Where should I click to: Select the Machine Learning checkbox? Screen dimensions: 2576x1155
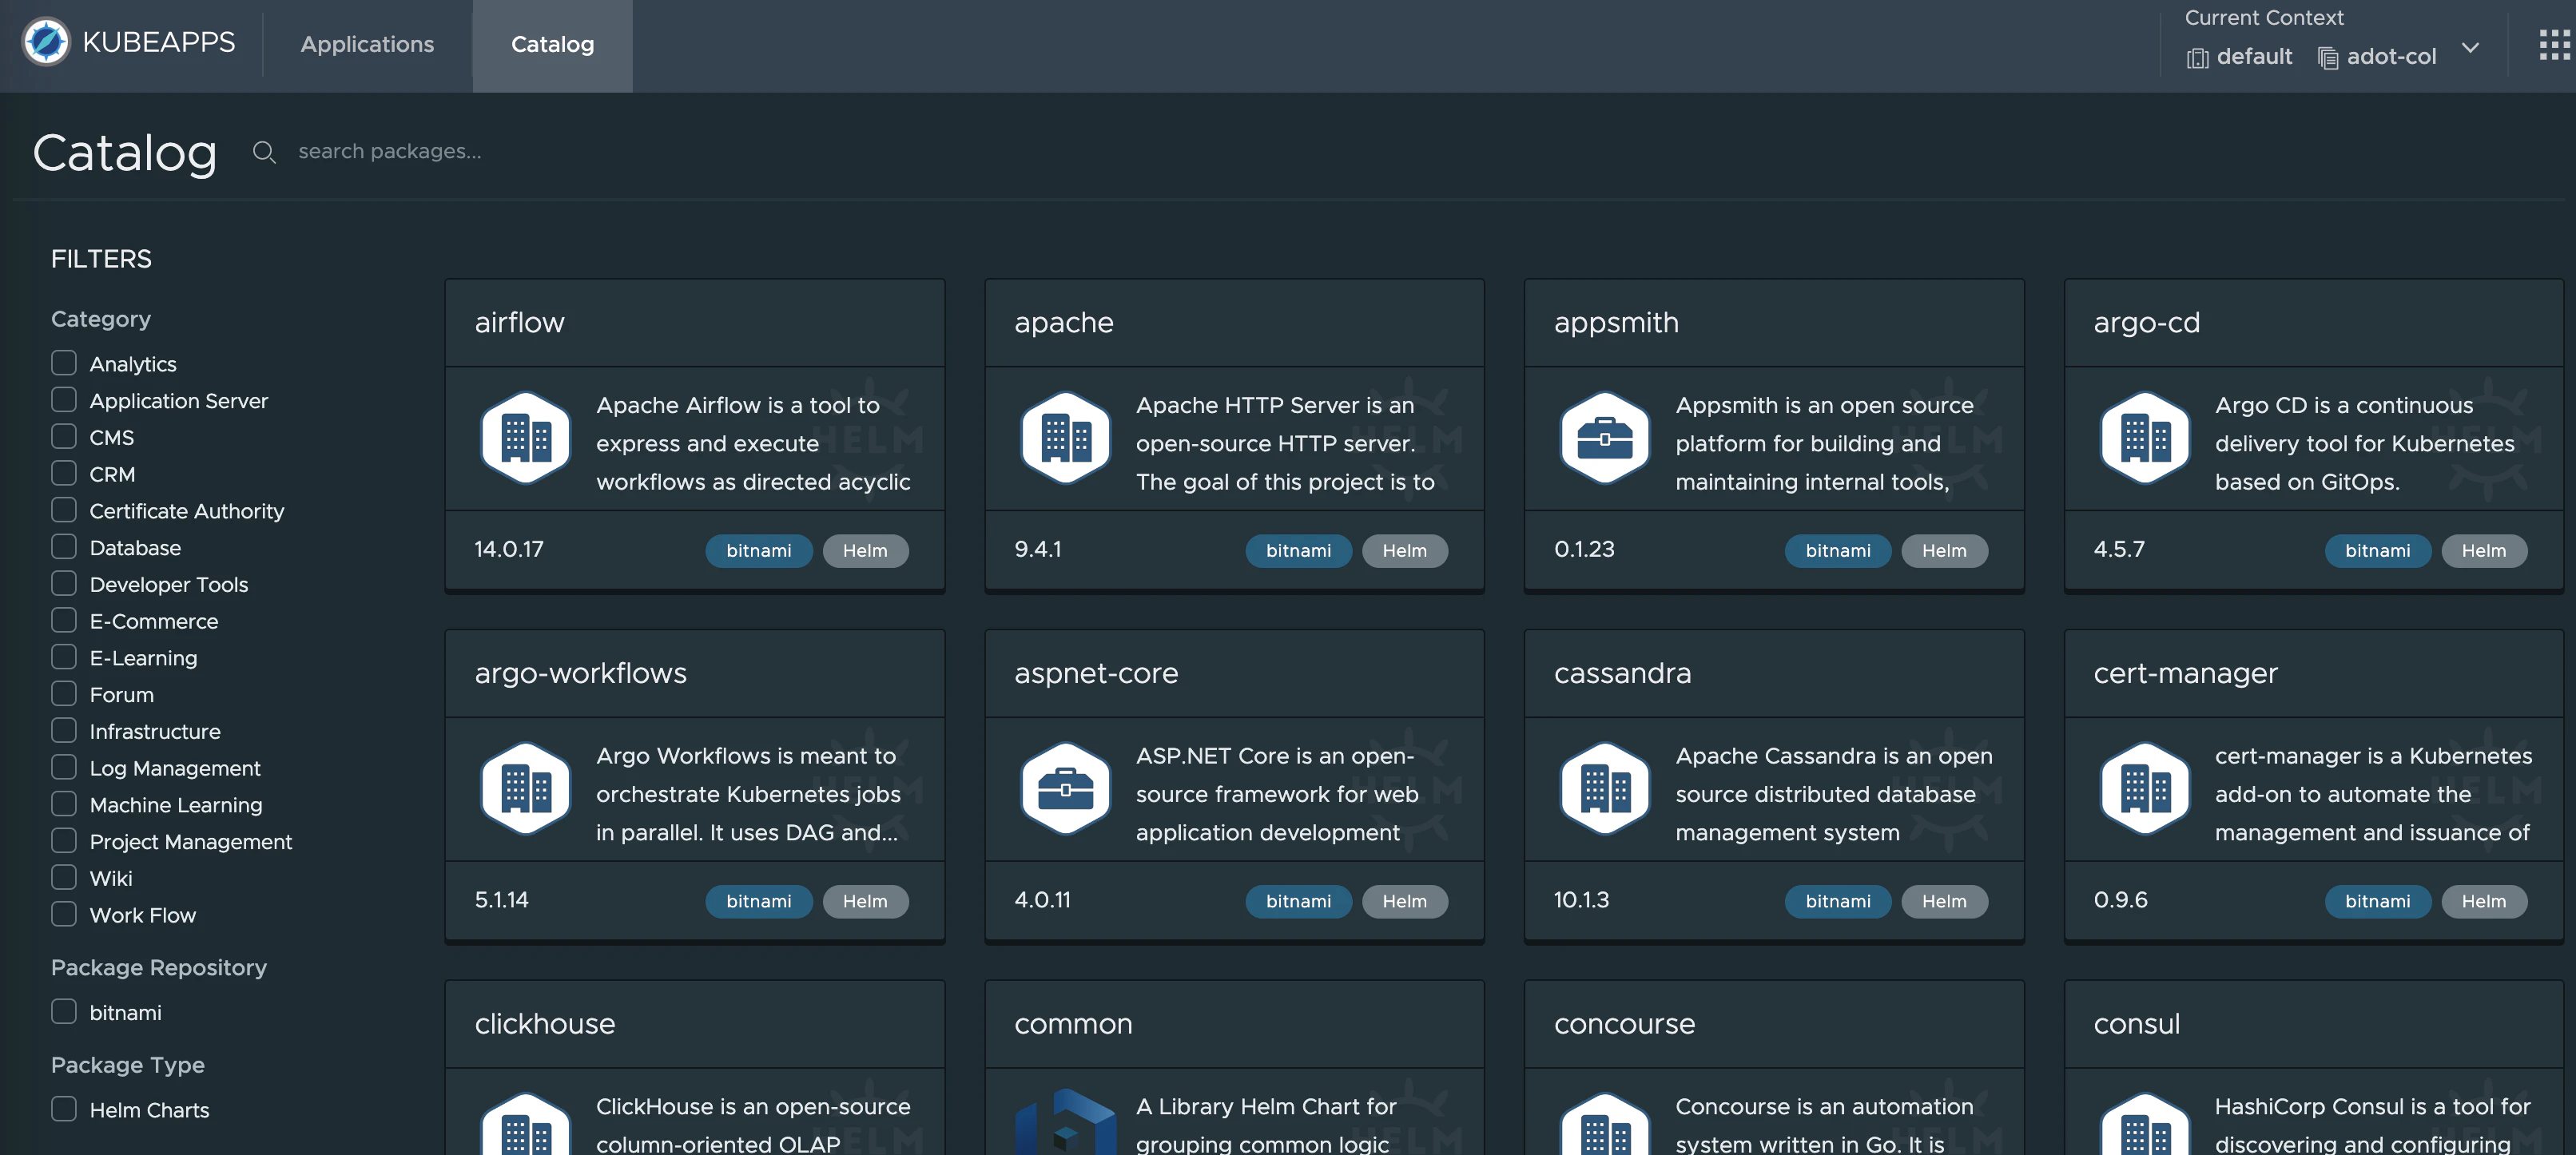tap(64, 804)
